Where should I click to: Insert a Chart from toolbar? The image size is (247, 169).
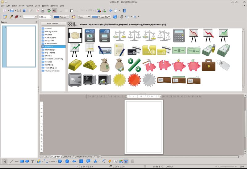pos(99,11)
